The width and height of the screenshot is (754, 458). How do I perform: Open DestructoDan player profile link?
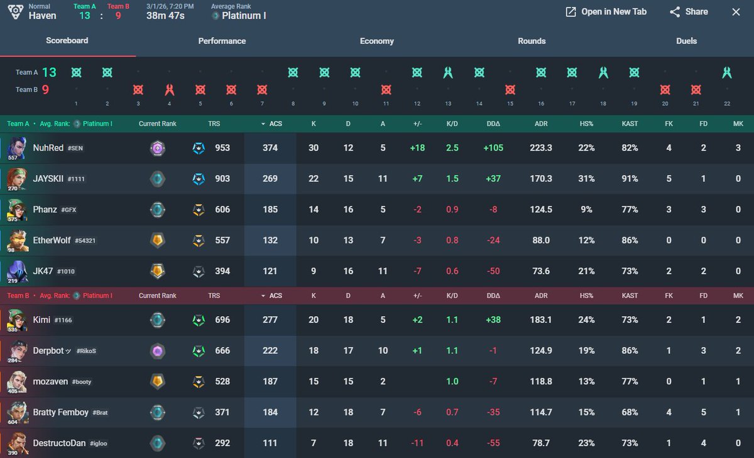60,443
